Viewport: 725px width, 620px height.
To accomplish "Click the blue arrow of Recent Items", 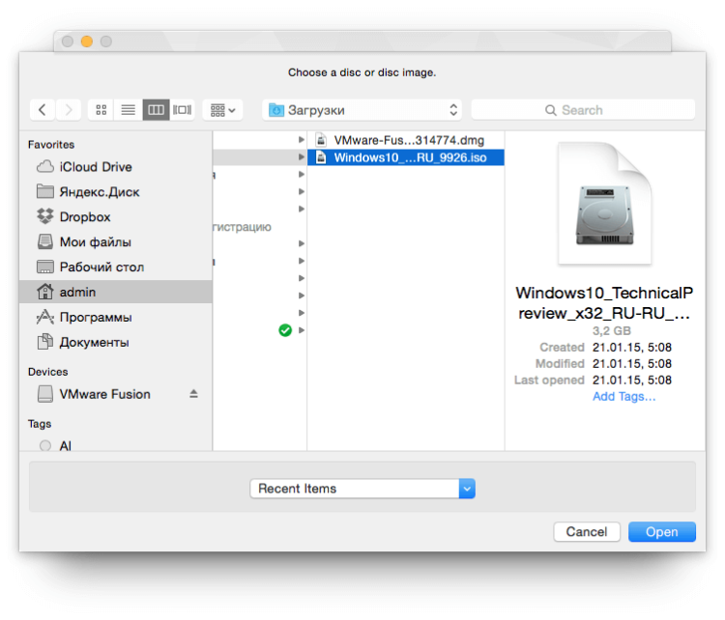I will [x=467, y=489].
